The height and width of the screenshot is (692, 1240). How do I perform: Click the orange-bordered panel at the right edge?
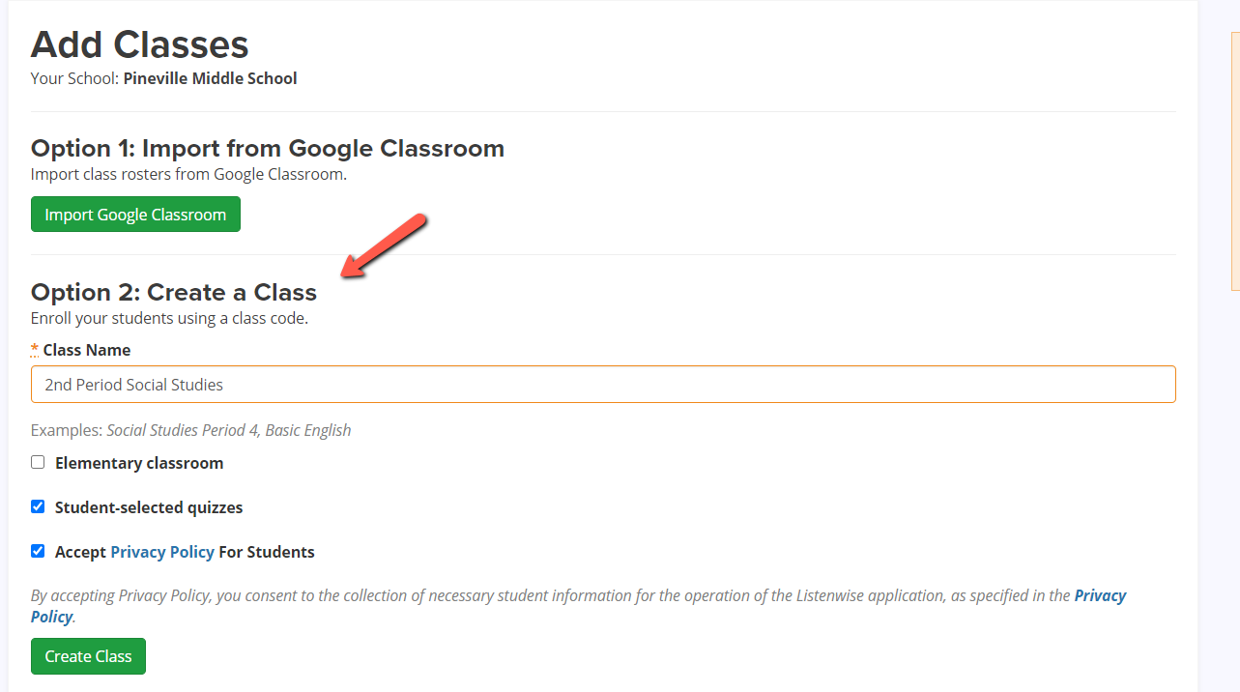coord(1234,160)
